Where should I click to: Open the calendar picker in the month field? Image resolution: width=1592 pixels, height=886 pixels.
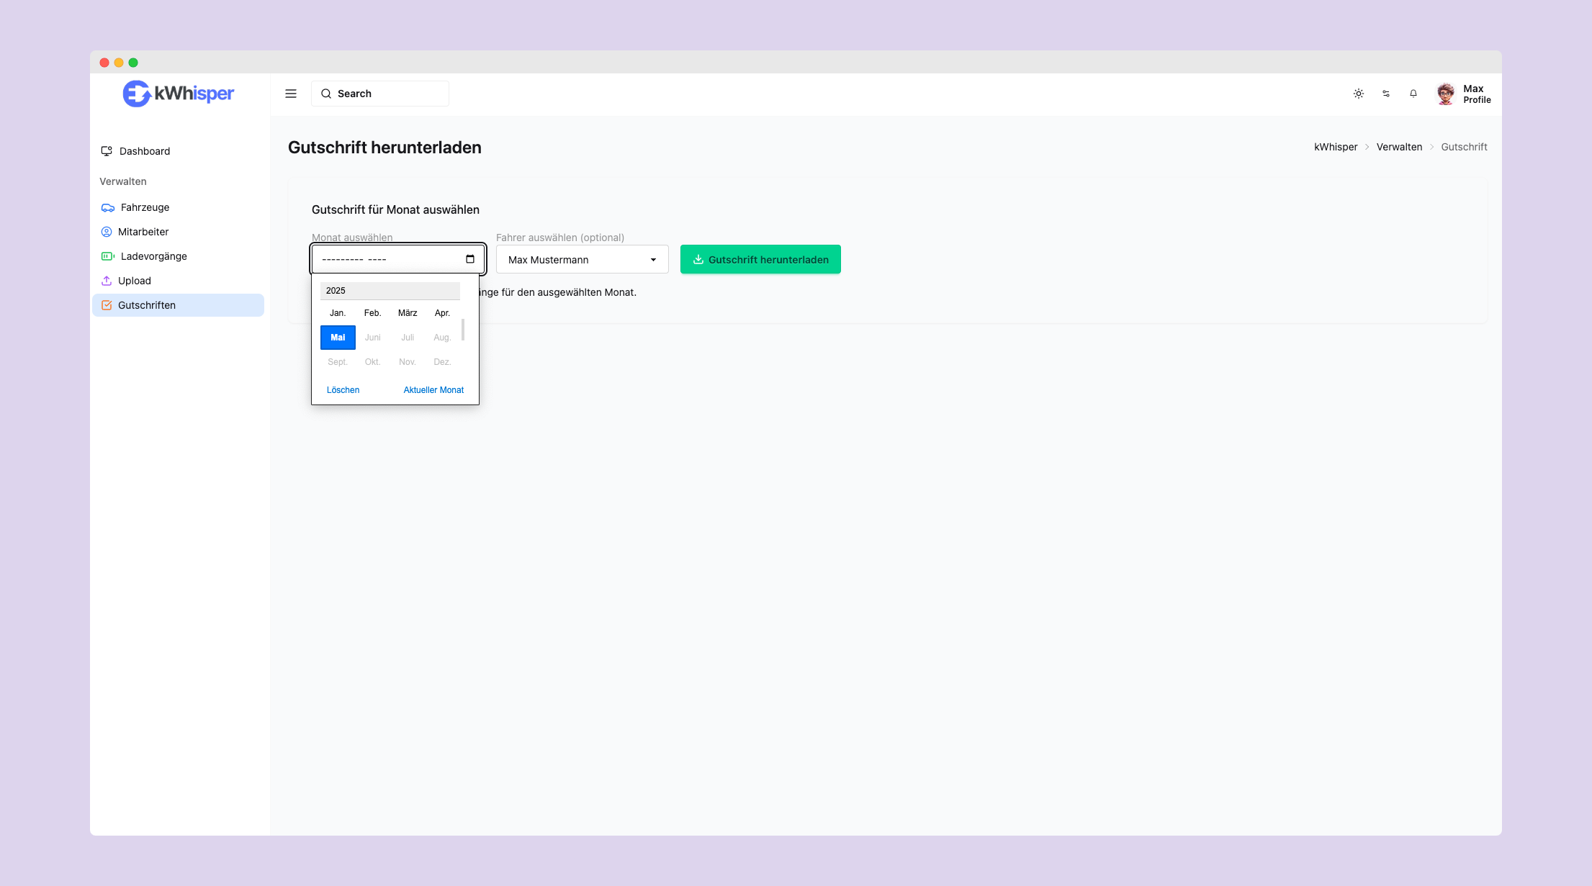coord(470,258)
